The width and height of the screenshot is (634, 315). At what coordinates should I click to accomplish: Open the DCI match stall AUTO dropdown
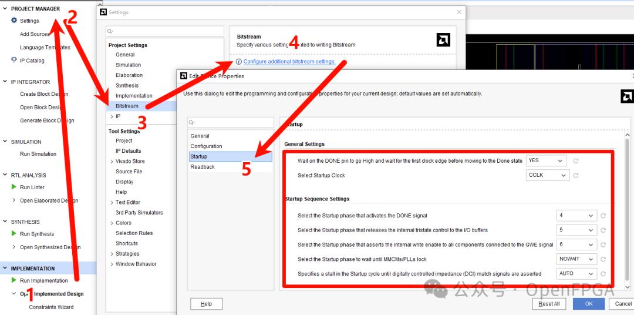click(x=576, y=274)
